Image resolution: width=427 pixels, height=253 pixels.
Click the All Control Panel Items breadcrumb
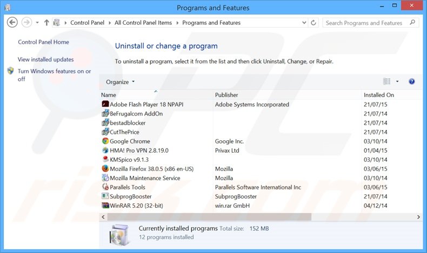pos(143,23)
